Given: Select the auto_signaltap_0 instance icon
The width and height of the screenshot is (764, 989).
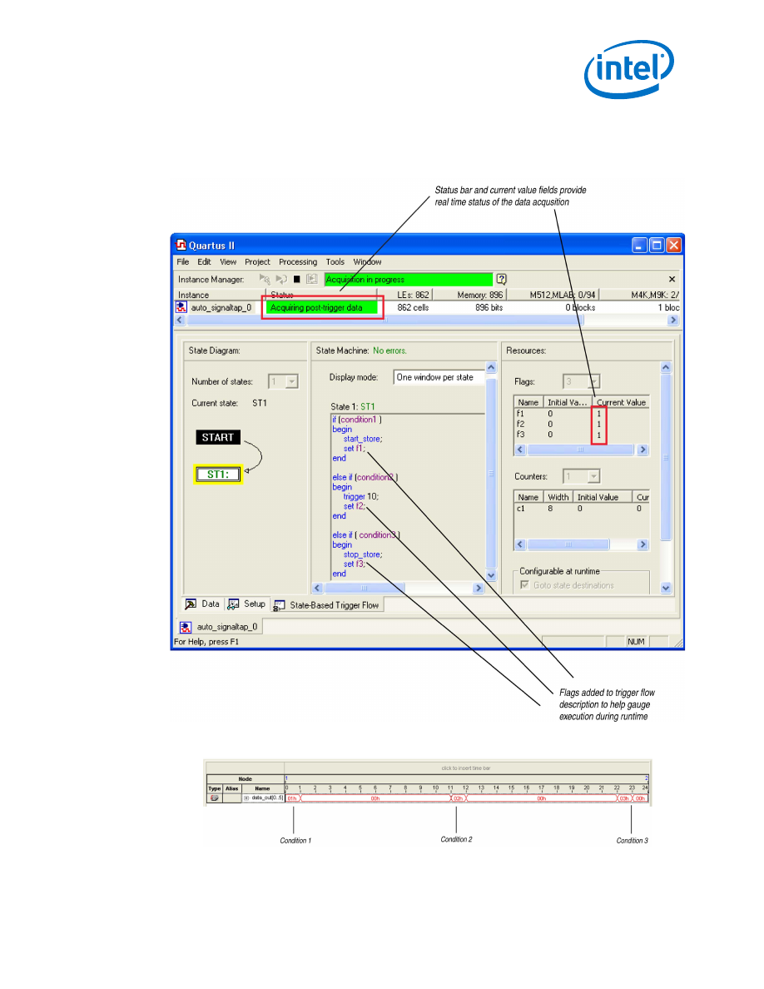Looking at the screenshot, I should click(x=181, y=307).
